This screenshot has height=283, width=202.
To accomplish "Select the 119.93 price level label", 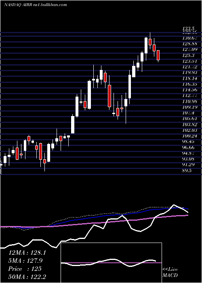I will coord(190,73).
